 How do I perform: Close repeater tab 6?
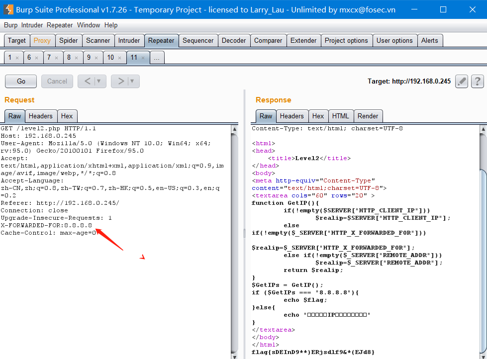36,58
